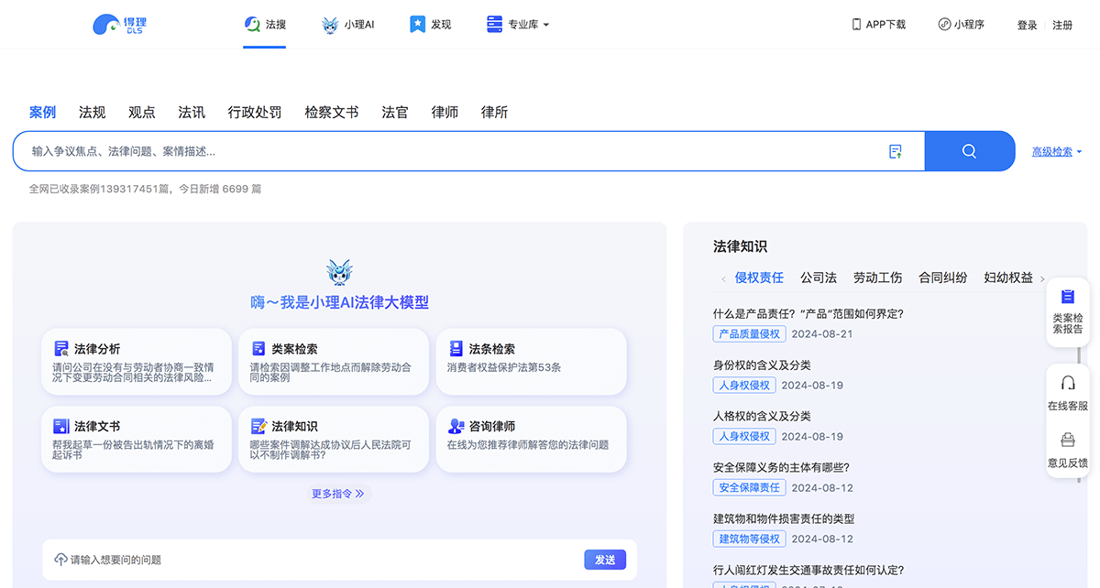This screenshot has width=1100, height=588.
Task: Expand the 更多指令 more commands section
Action: 338,493
